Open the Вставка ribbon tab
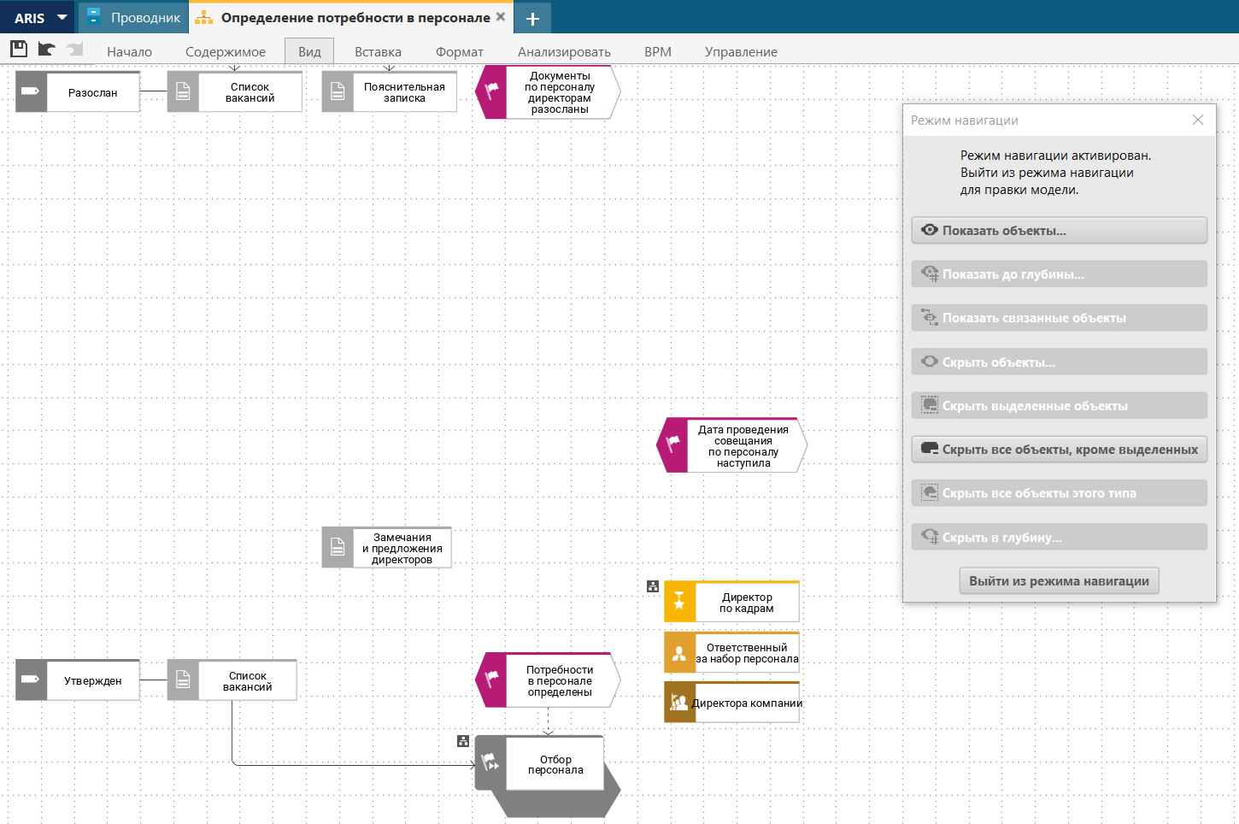Image resolution: width=1239 pixels, height=824 pixels. click(x=378, y=51)
